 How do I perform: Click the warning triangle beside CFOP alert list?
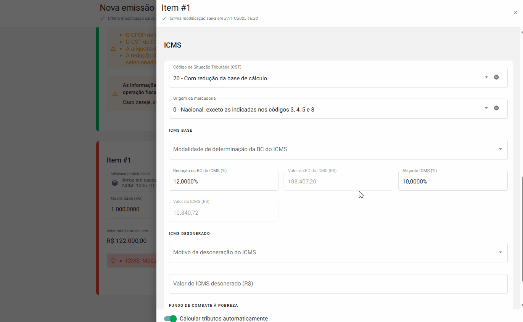112,49
